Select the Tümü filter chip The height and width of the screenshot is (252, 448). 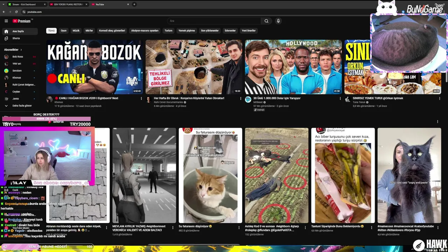[x=51, y=31]
